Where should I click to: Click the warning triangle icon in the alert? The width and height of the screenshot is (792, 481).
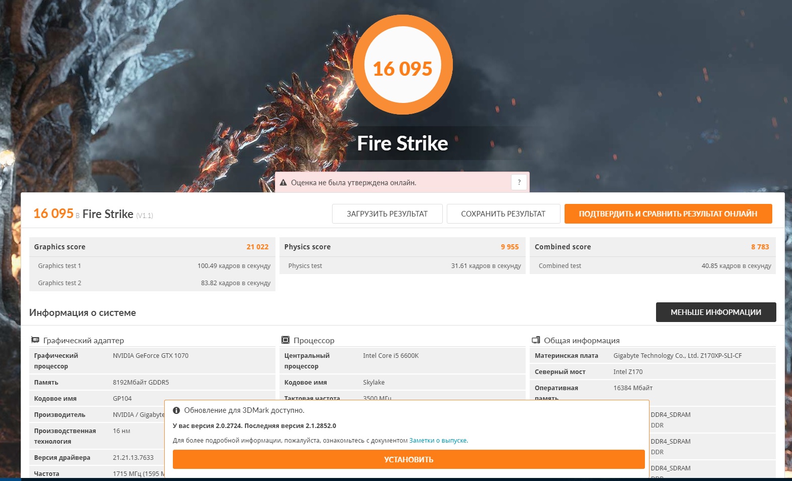point(284,183)
